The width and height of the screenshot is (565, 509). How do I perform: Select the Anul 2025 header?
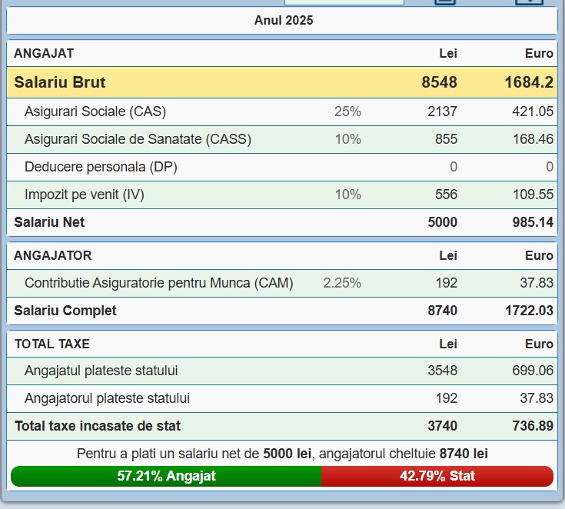click(284, 20)
